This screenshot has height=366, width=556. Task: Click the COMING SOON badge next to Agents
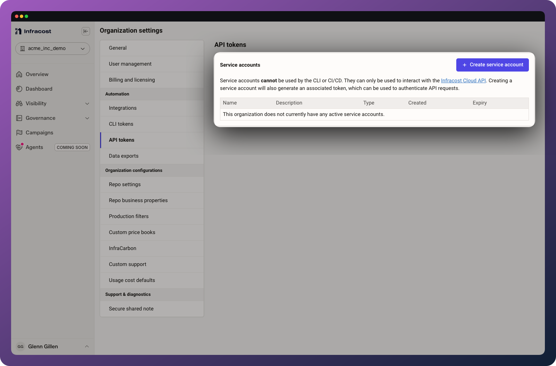pyautogui.click(x=72, y=148)
